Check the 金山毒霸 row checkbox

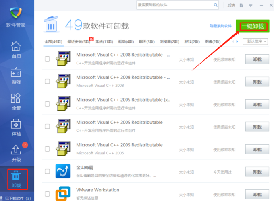[47, 171]
